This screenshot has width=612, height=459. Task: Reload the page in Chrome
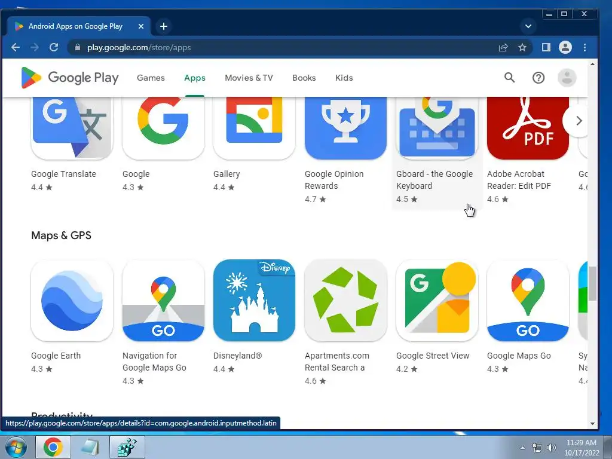click(x=54, y=48)
